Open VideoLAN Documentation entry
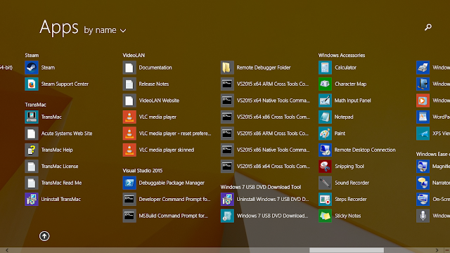 pyautogui.click(x=147, y=67)
